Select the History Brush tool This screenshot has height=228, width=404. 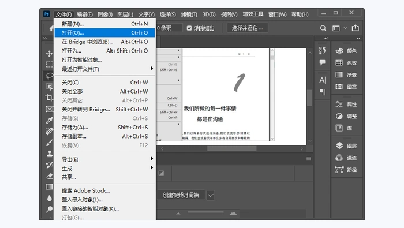(x=49, y=165)
